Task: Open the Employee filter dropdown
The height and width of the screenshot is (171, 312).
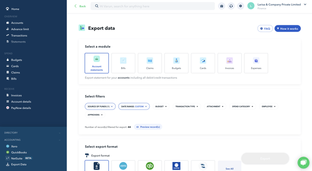Action: coord(268,106)
